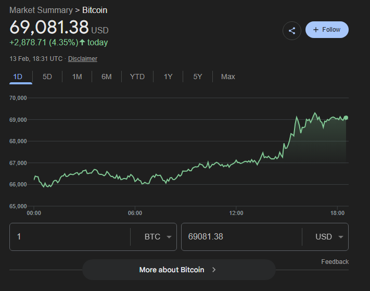Click the 69,081.38 price headline
This screenshot has height=291, width=370.
coord(49,27)
